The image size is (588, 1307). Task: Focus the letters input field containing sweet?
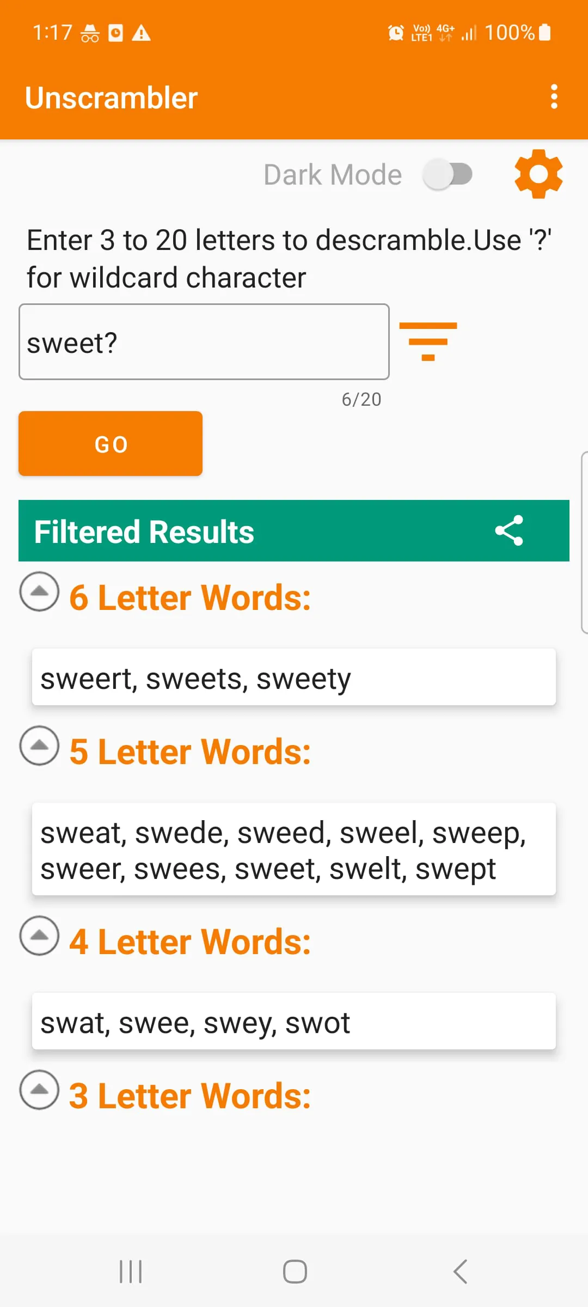coord(204,341)
